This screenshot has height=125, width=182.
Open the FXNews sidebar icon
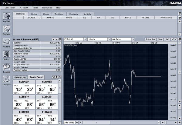point(6,41)
